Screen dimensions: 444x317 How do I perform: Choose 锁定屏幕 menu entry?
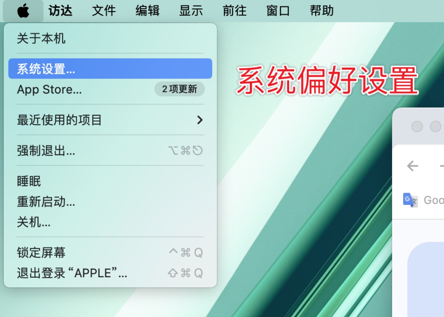pos(110,253)
